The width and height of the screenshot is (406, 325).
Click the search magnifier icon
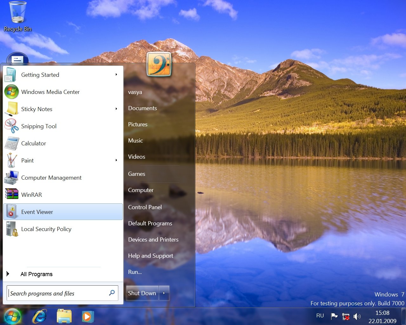pyautogui.click(x=112, y=293)
